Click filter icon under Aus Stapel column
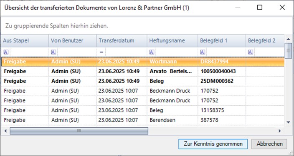Screen dimensions: 294x156 pyautogui.click(x=6, y=52)
